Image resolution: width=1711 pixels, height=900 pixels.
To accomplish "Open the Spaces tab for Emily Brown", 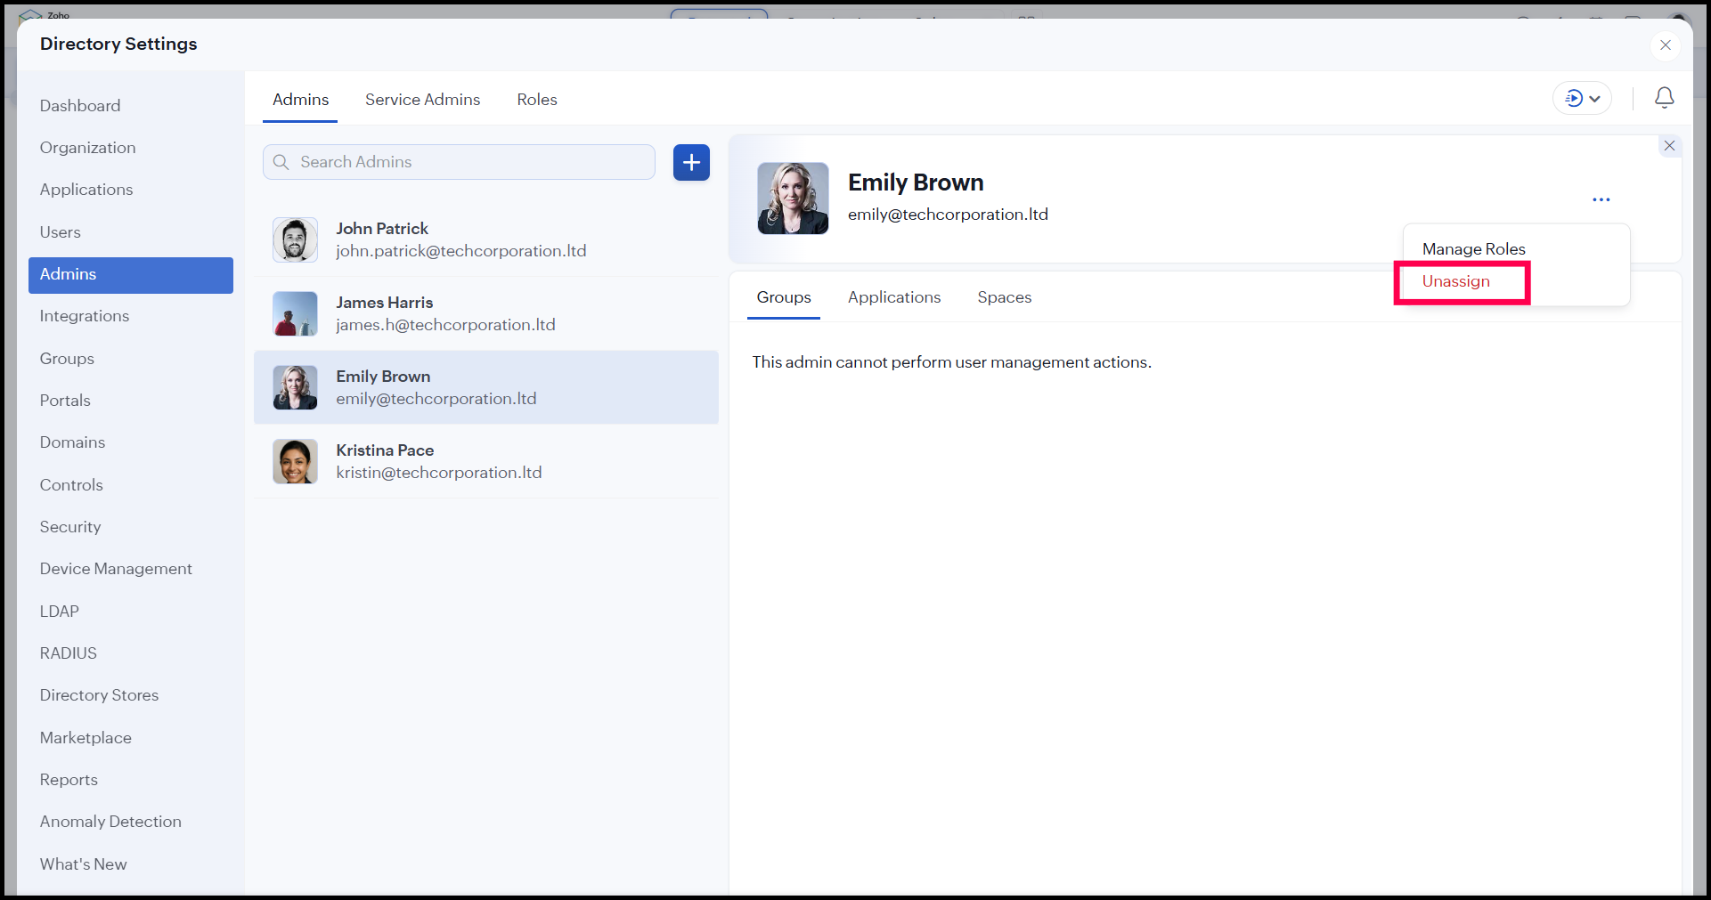I will point(1004,297).
